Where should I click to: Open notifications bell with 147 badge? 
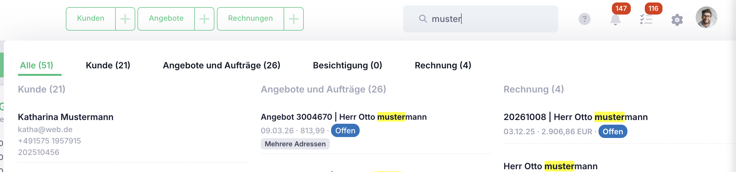[x=615, y=19]
